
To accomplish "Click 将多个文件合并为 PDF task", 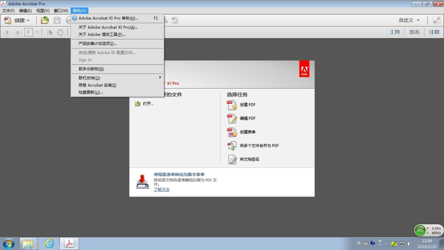I will [x=259, y=146].
